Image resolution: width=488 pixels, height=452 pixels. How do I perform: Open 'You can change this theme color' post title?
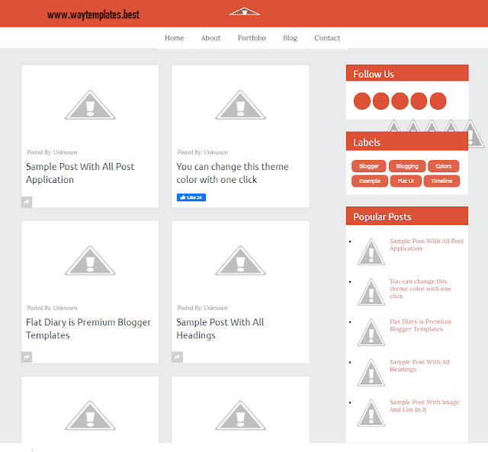(x=233, y=173)
